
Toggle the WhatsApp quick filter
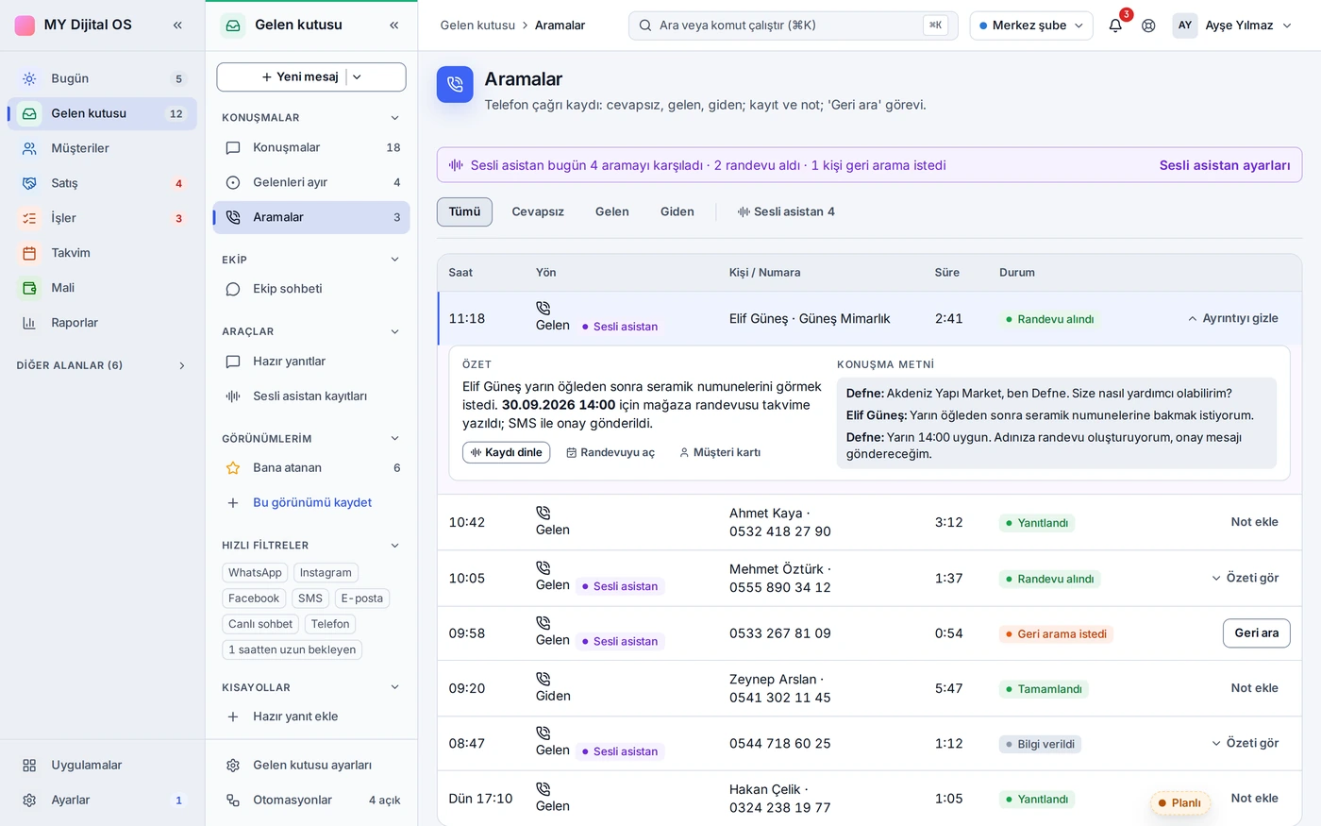click(x=255, y=573)
